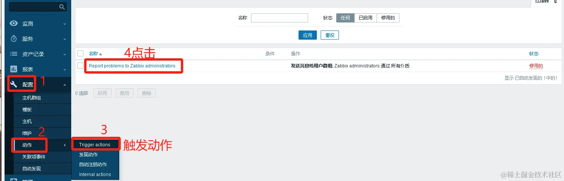The image size is (564, 181).
Task: Click the 重设 button
Action: click(x=330, y=35)
